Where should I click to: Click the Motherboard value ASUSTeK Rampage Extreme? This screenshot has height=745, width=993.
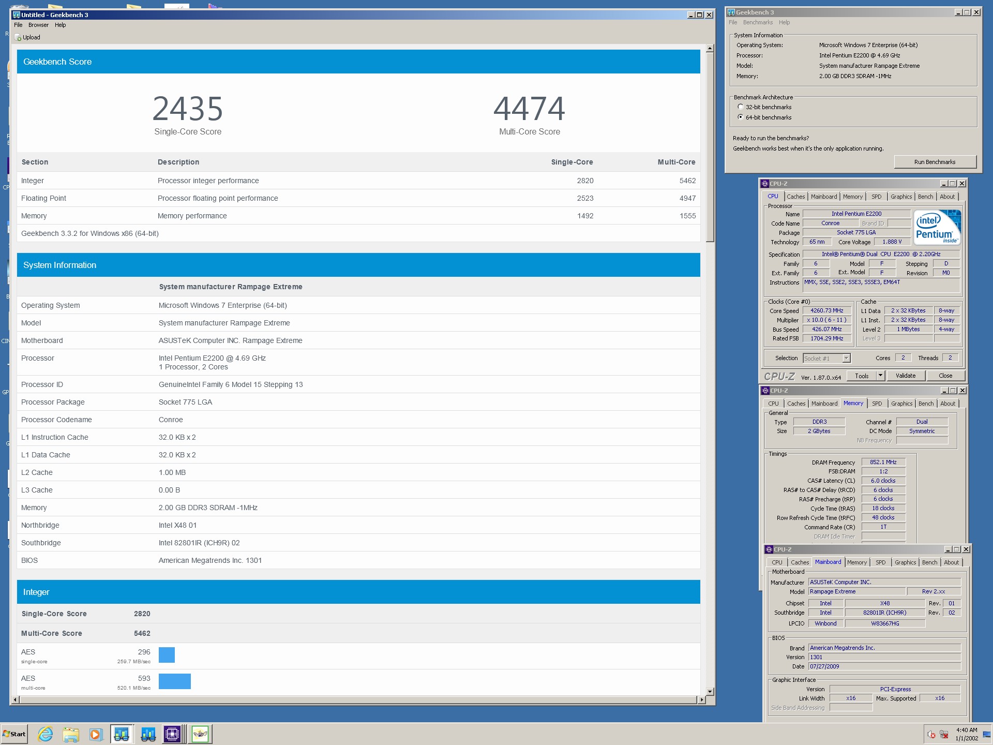[x=230, y=340]
